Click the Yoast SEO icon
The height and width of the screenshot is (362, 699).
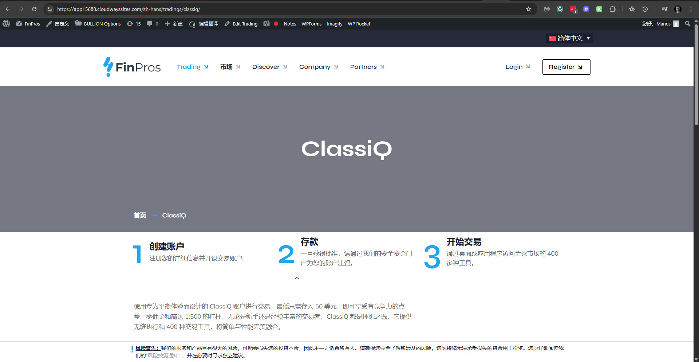(x=266, y=24)
